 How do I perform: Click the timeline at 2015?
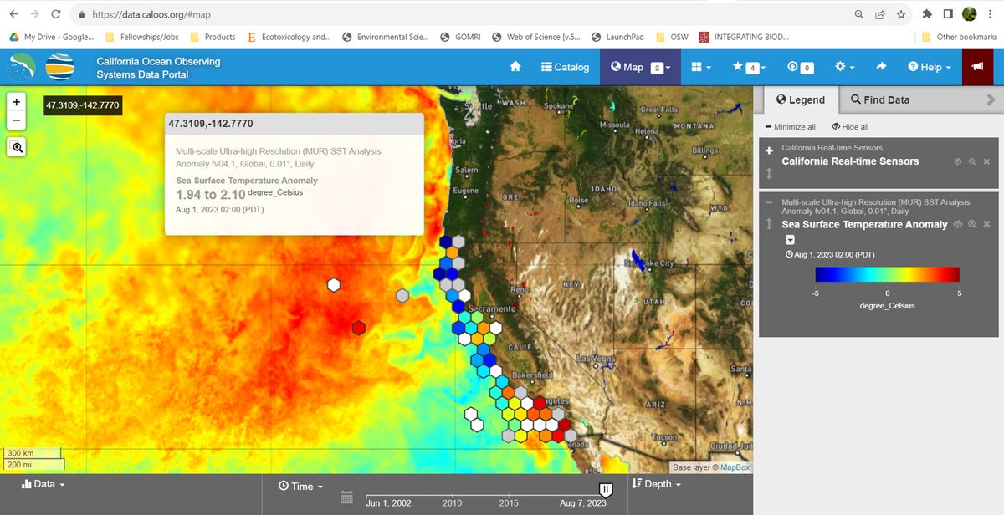pyautogui.click(x=509, y=503)
